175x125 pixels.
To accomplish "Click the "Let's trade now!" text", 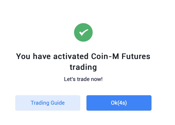I will click(83, 79).
